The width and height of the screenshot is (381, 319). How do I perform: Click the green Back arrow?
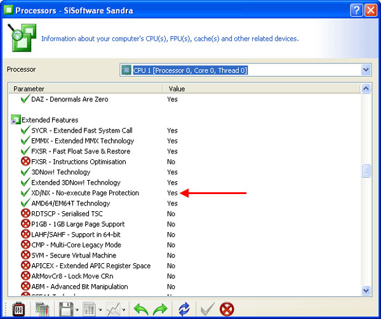[x=141, y=309]
